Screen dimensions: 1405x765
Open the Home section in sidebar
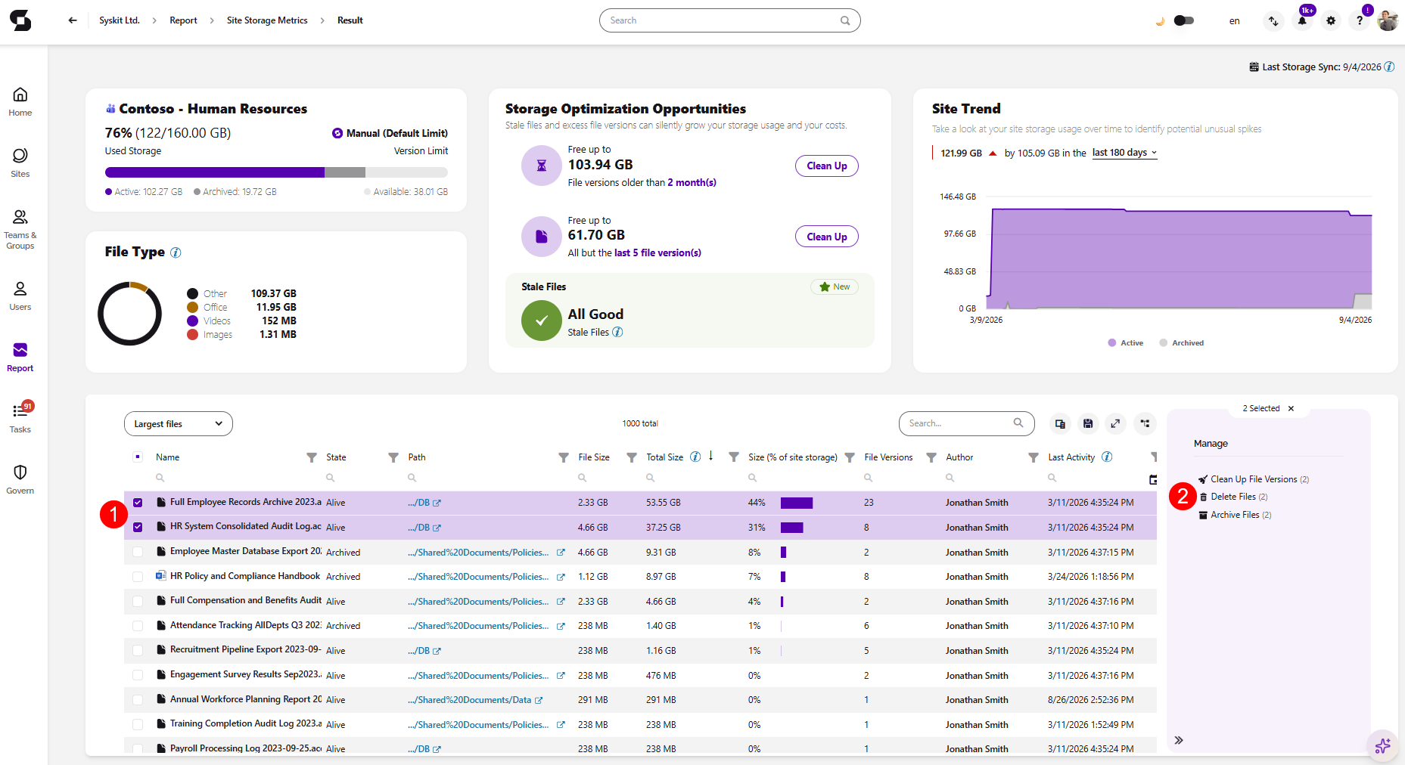click(20, 102)
